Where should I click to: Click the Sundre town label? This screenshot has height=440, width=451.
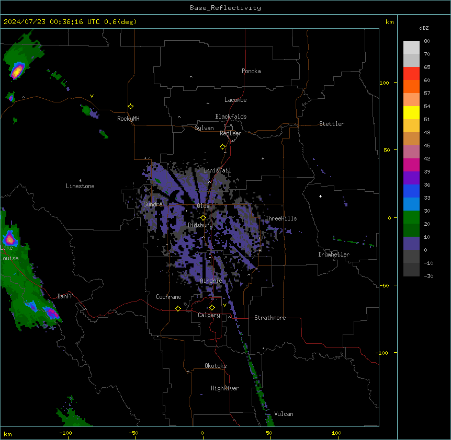(153, 204)
